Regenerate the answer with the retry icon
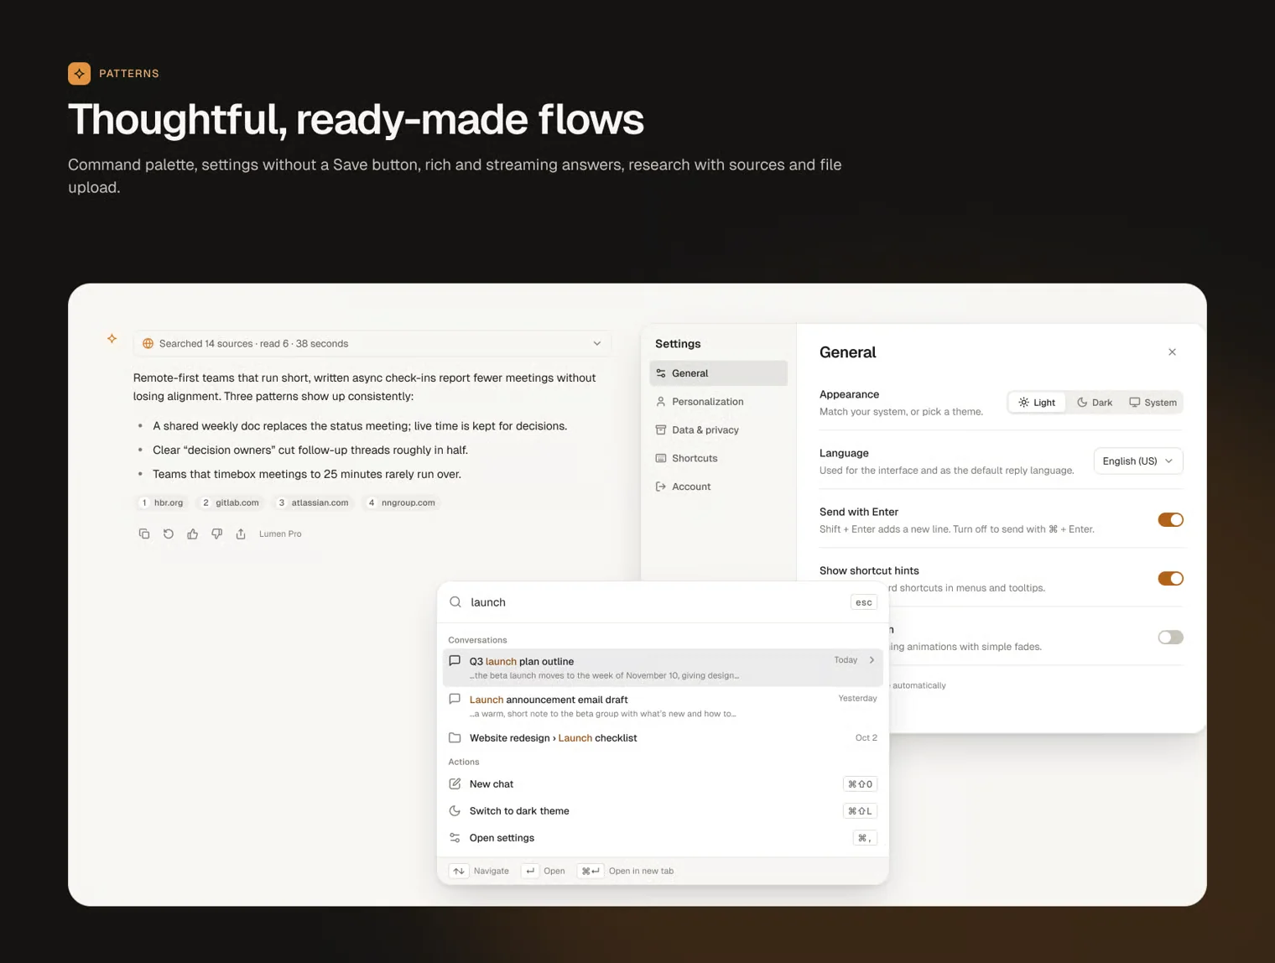 pyautogui.click(x=169, y=534)
